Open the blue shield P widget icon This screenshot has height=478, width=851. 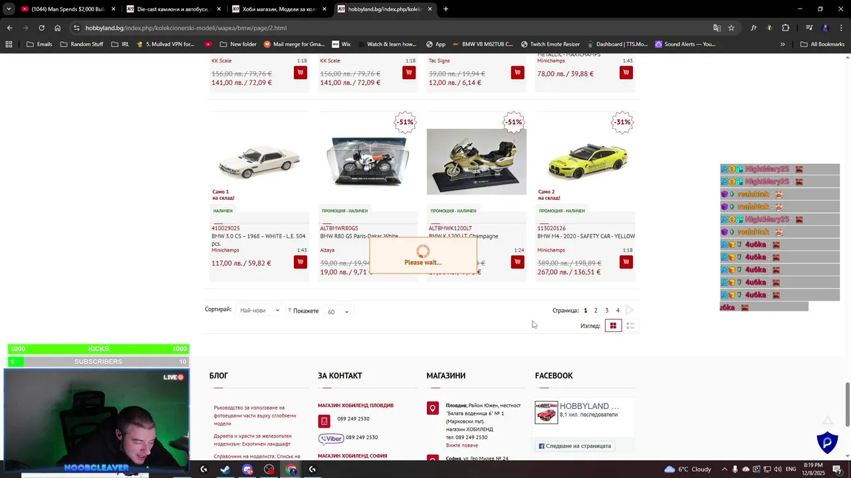[827, 442]
